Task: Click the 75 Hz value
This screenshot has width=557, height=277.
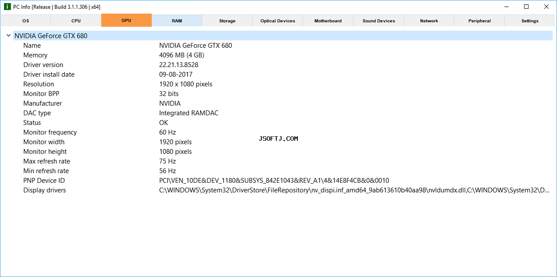Action: 168,161
